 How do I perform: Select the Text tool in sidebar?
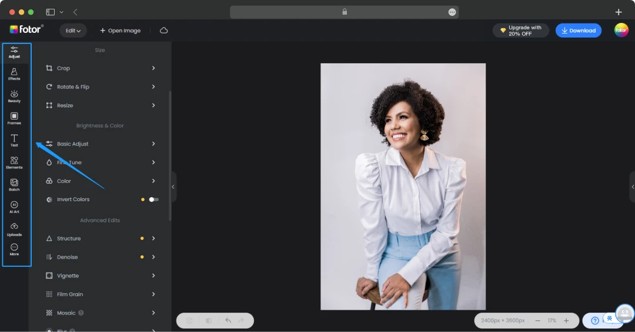(14, 141)
